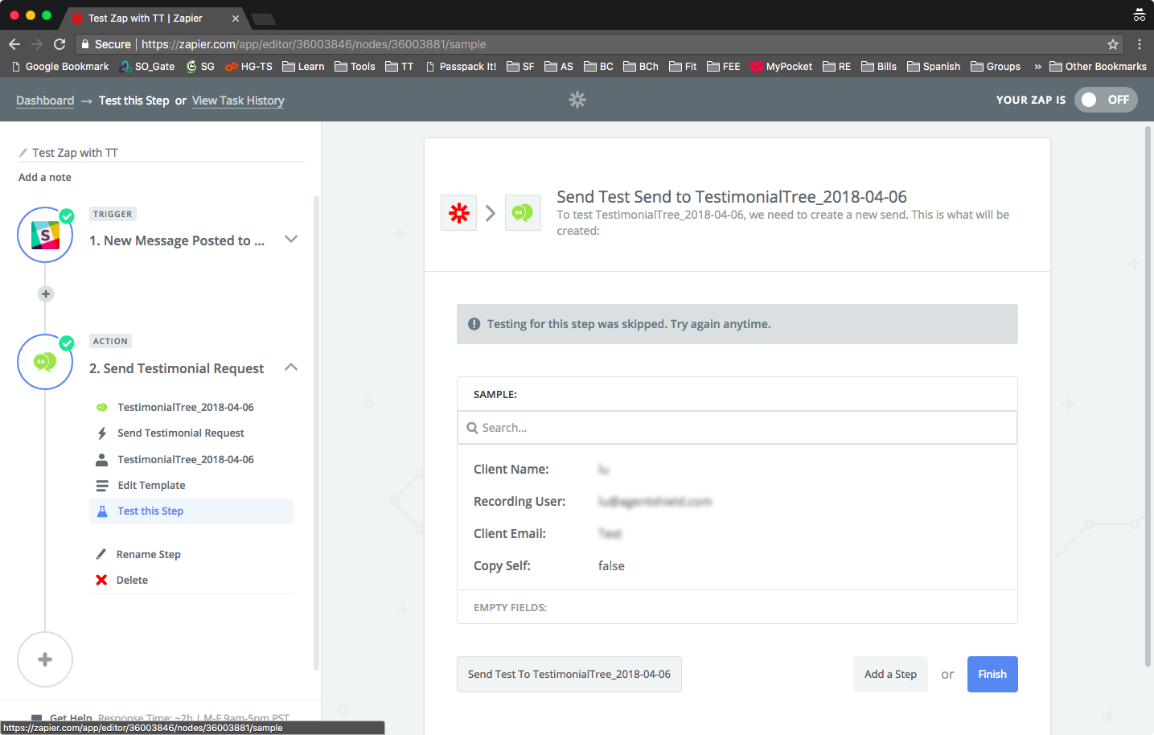
Task: Click in the sample Search field
Action: point(737,428)
